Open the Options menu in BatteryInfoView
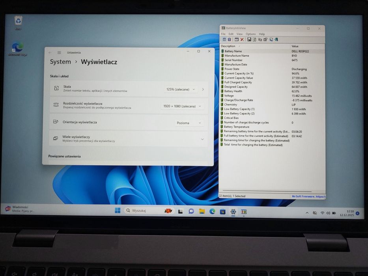 click(250, 34)
